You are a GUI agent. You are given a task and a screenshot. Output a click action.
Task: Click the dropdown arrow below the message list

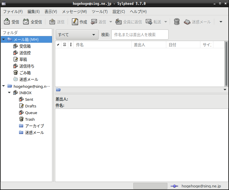pos(225,90)
